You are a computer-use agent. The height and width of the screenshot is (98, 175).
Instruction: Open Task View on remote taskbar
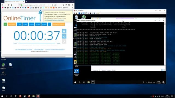tap(84, 82)
